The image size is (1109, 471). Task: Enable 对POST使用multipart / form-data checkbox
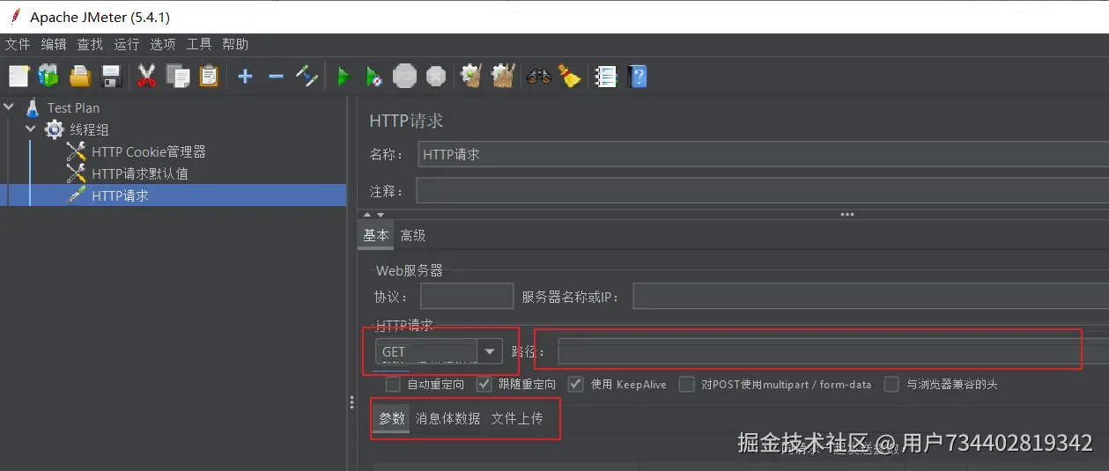click(x=686, y=384)
